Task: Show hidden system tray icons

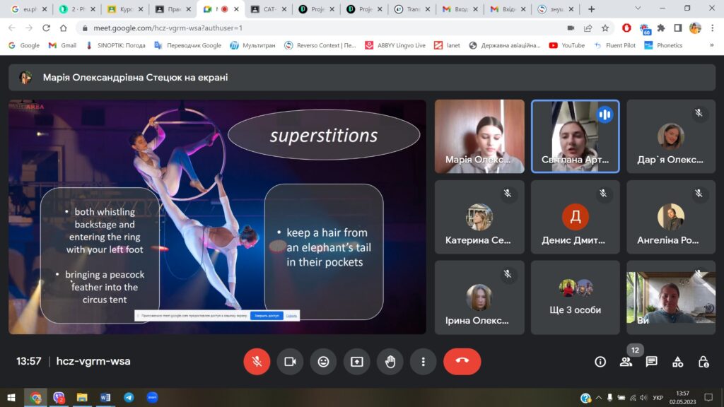Action: coord(599,398)
